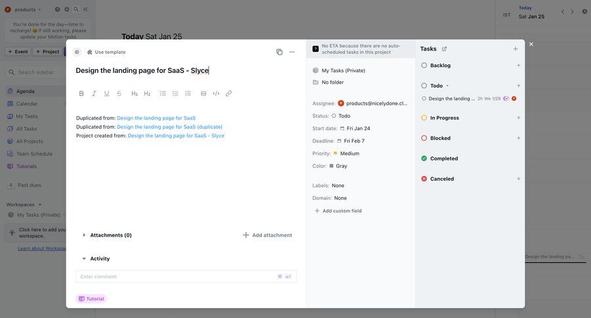Open Team Schedule in sidebar

[x=34, y=154]
